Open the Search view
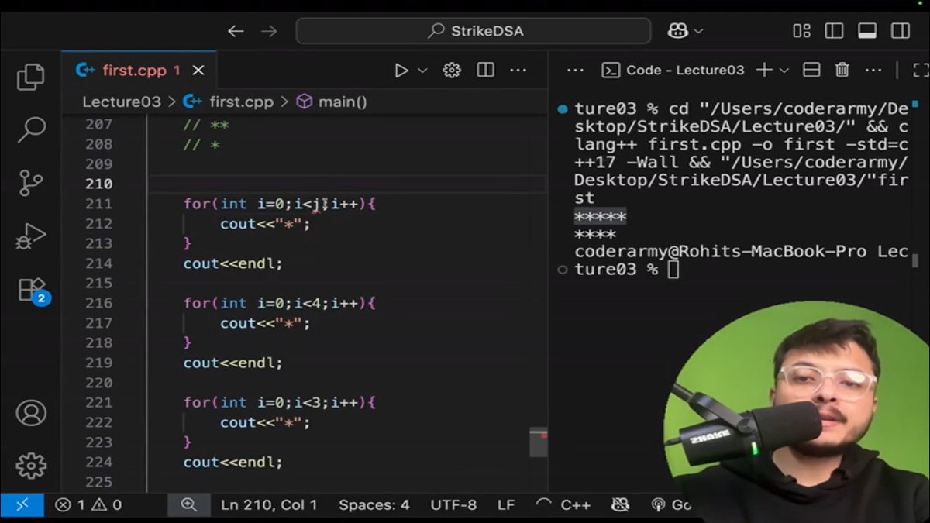Image resolution: width=930 pixels, height=523 pixels. 31,129
